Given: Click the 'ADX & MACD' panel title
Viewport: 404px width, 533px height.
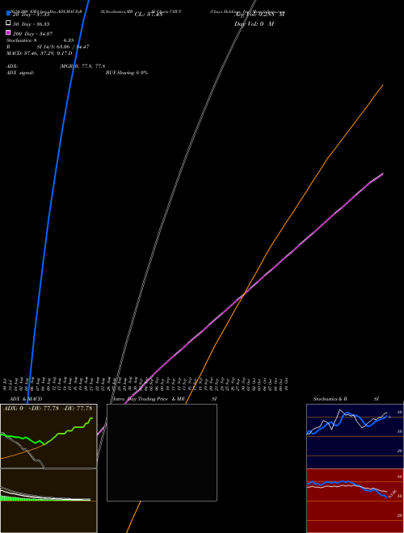Looking at the screenshot, I should (x=26, y=399).
